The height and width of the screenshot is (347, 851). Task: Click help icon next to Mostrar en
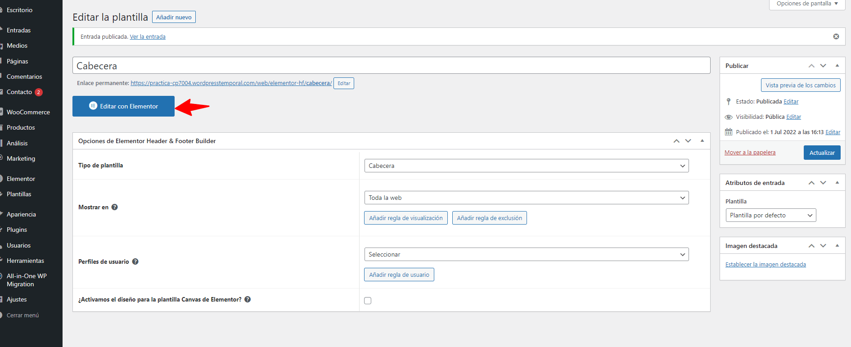tap(115, 207)
